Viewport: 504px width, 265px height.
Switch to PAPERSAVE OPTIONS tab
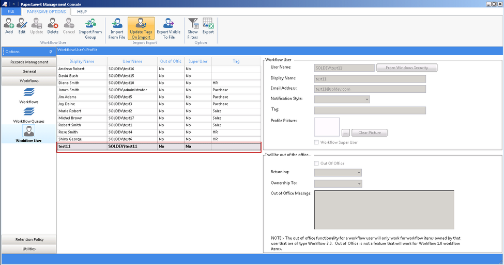(x=47, y=11)
